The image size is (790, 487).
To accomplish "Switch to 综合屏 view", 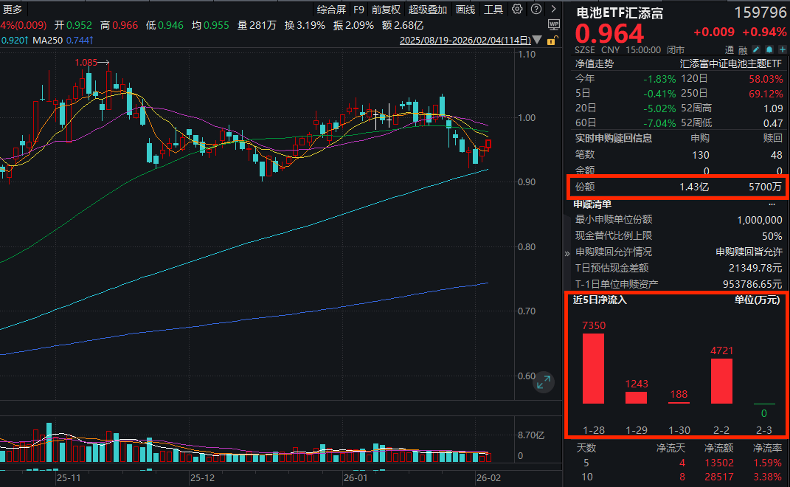I will coord(331,10).
